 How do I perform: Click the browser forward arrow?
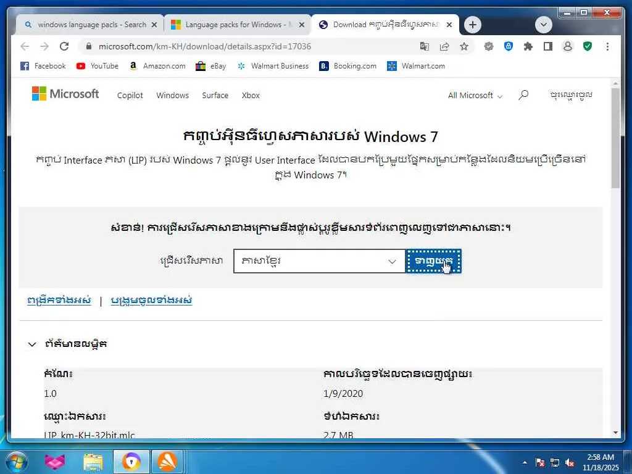tap(44, 46)
